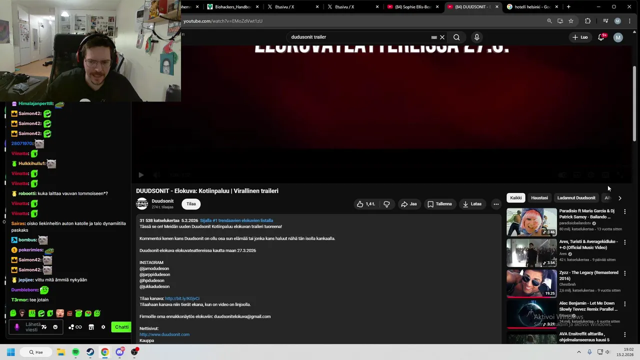This screenshot has height=360, width=640.
Task: Open Steam from the taskbar
Action: click(x=90, y=352)
